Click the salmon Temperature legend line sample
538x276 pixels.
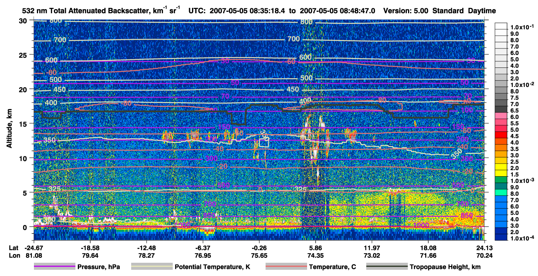(x=286, y=267)
